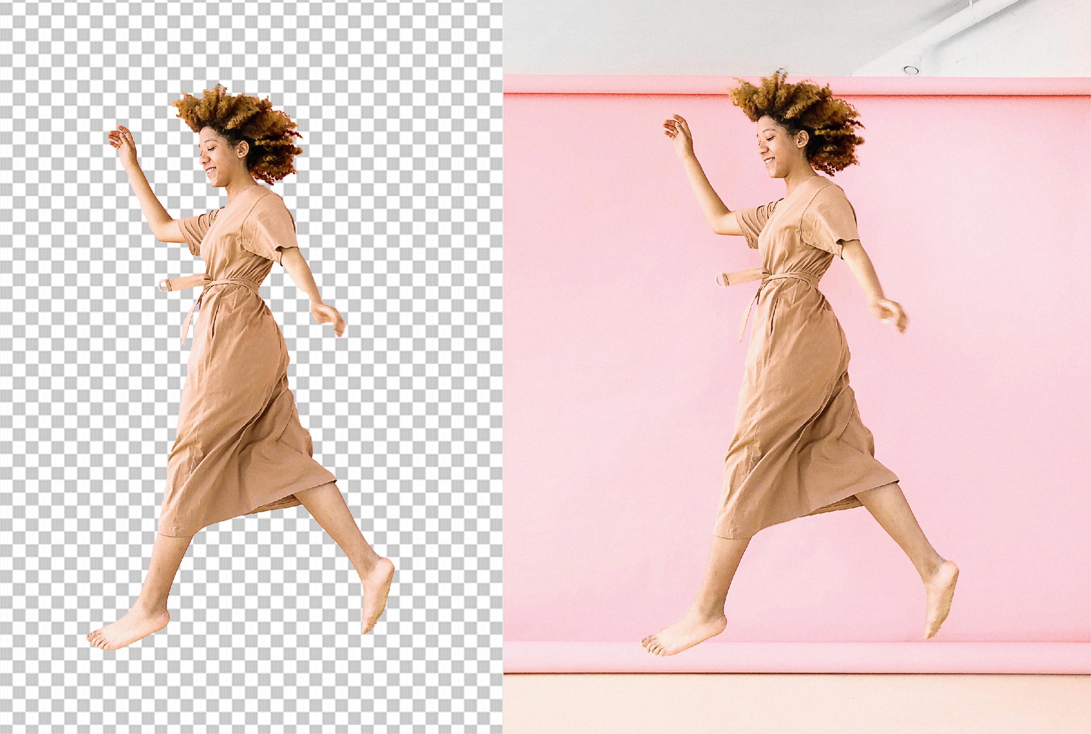Select the left image as a thumbnail

click(x=252, y=367)
